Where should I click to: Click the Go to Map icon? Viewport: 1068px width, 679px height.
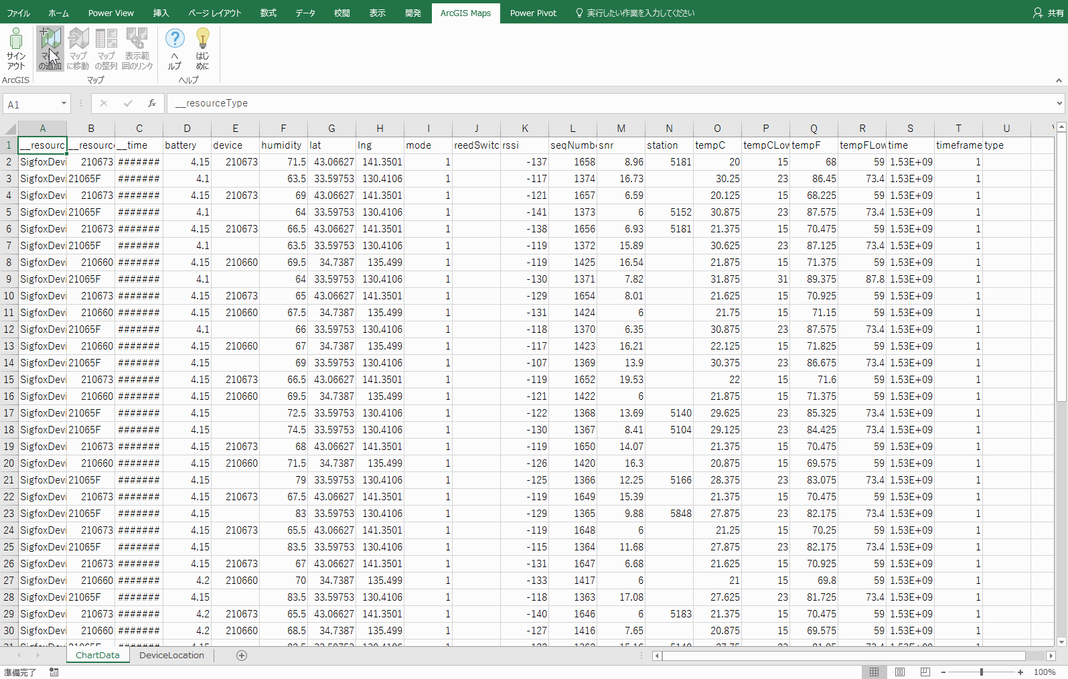78,48
